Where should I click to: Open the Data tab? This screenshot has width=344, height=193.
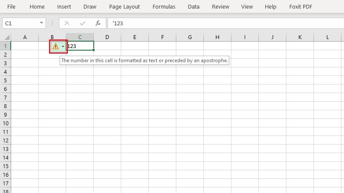[x=193, y=6]
